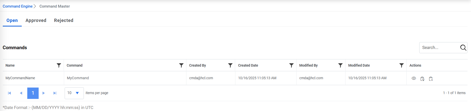
Task: Open filter for Modified Date column
Action: coord(402,65)
